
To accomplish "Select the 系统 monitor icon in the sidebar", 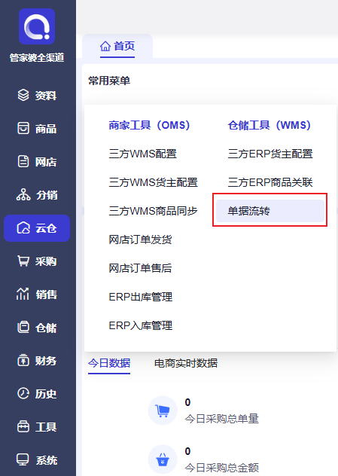I will pos(23,459).
